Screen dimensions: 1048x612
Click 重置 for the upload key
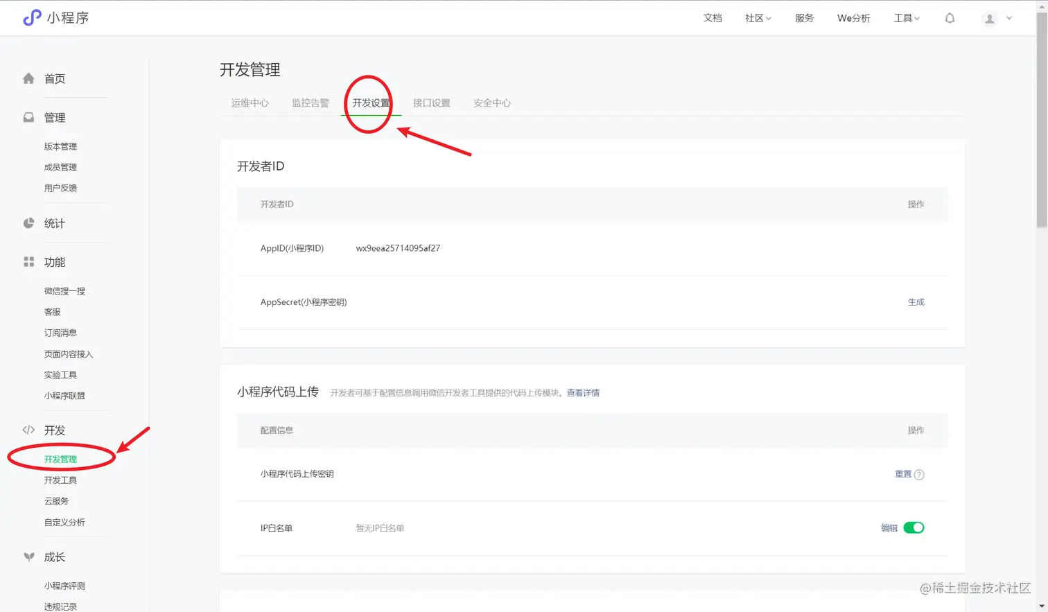coord(903,474)
